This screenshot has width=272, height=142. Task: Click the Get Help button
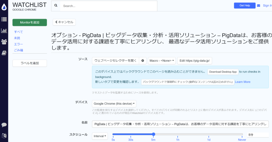(245, 6)
